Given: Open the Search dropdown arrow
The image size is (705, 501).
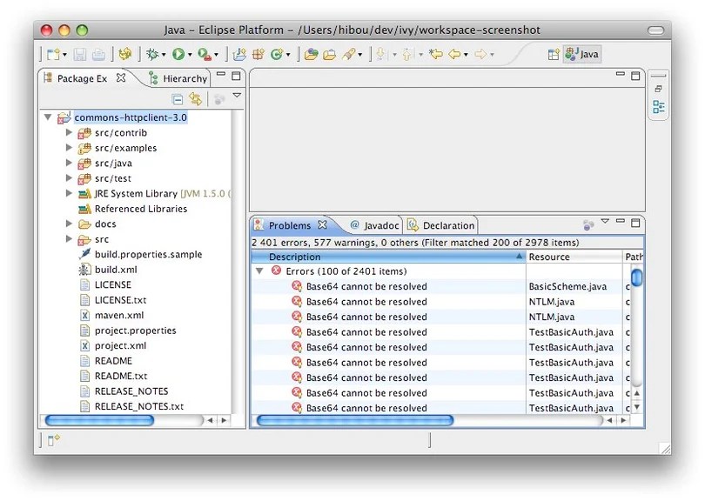Looking at the screenshot, I should (359, 55).
